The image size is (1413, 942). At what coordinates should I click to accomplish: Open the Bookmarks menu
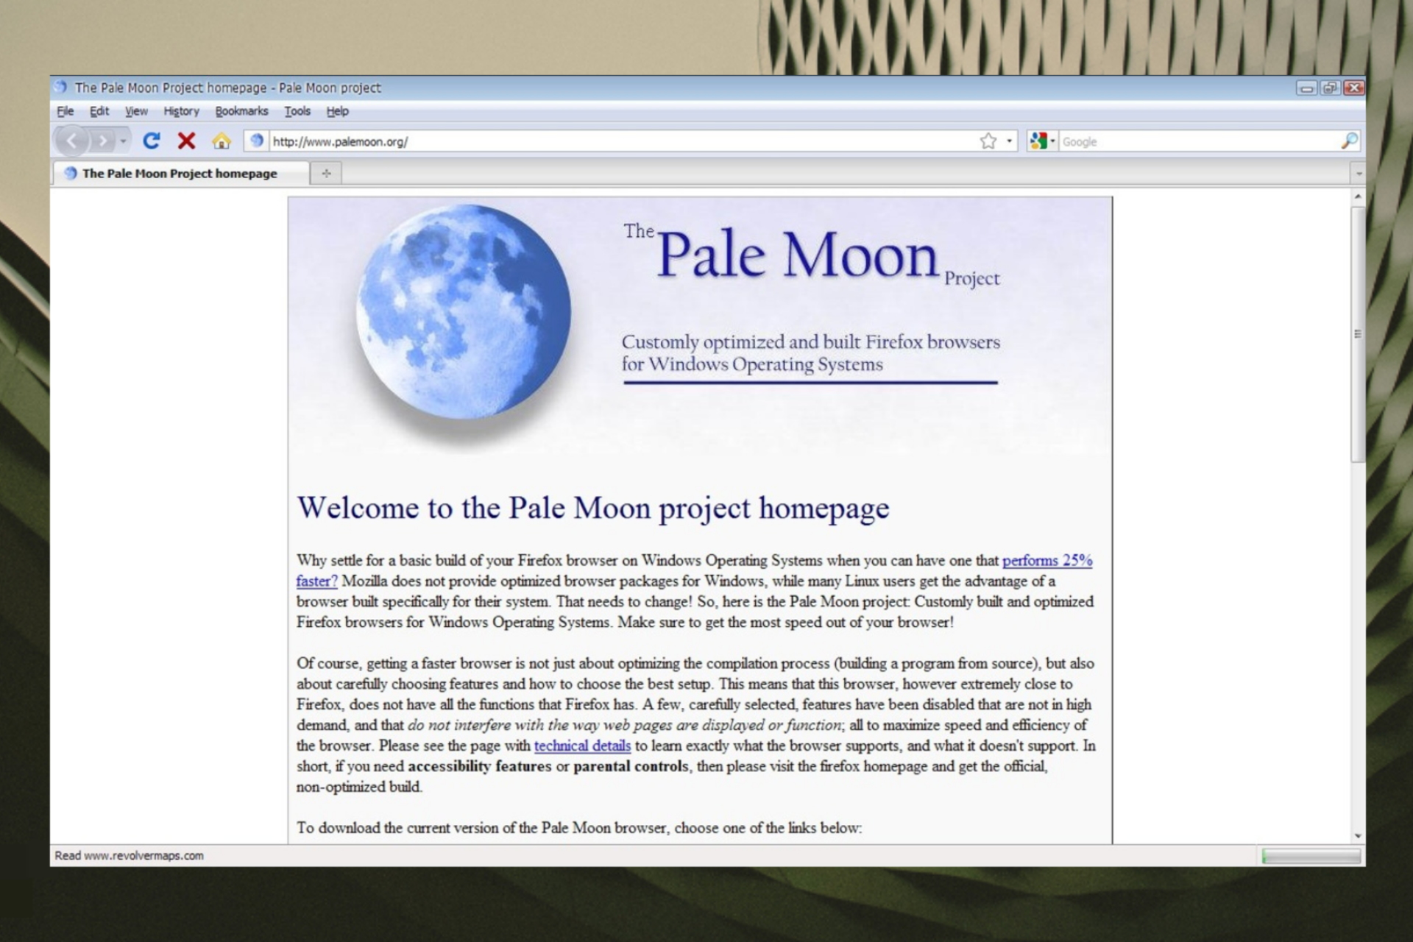click(x=242, y=111)
